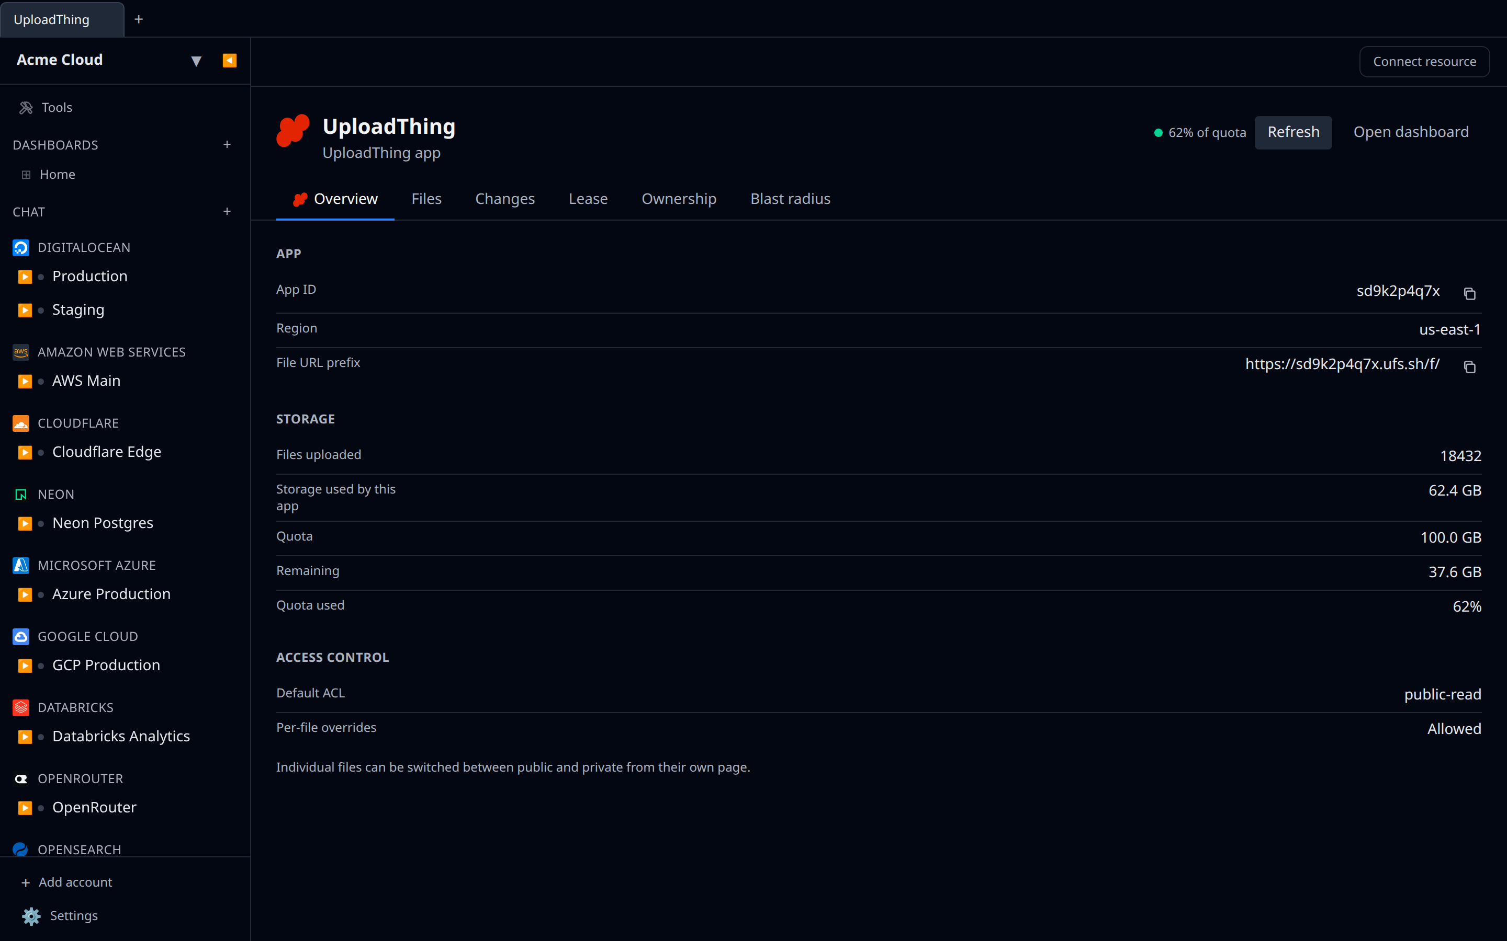Click the Microsoft Azure logo icon

(20, 565)
